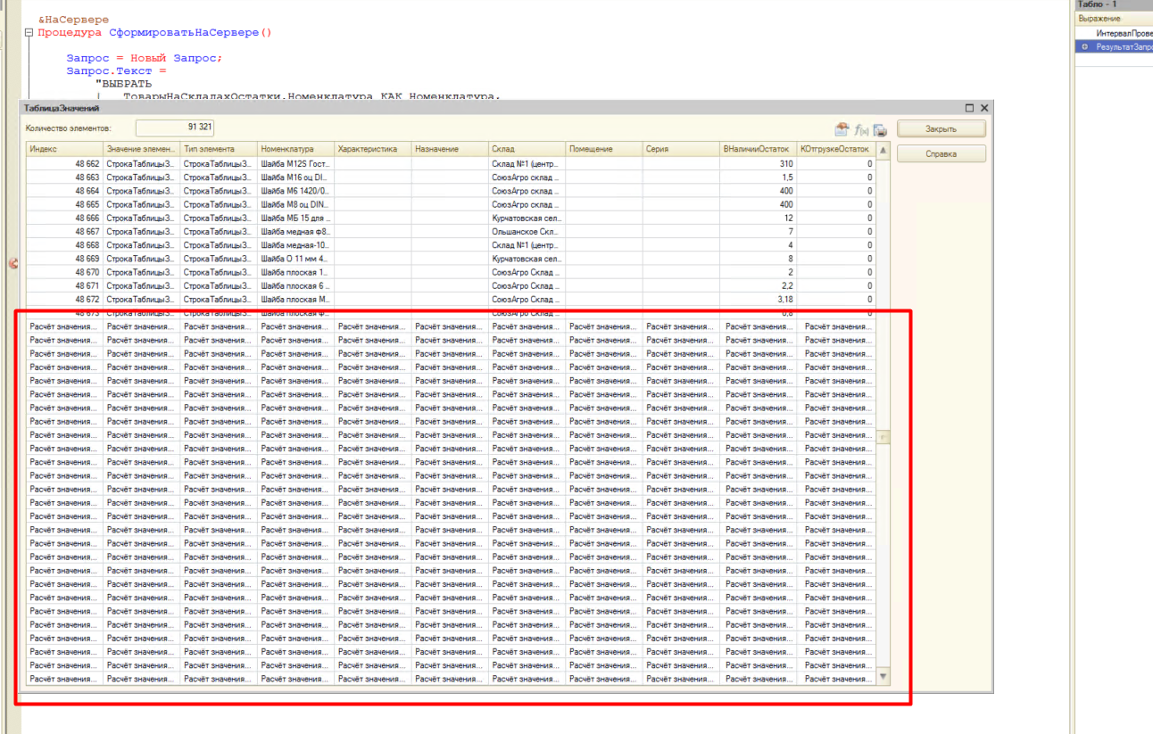Image resolution: width=1153 pixels, height=734 pixels.
Task: Click the Запрос = Новый Запрос; code line
Action: point(144,58)
